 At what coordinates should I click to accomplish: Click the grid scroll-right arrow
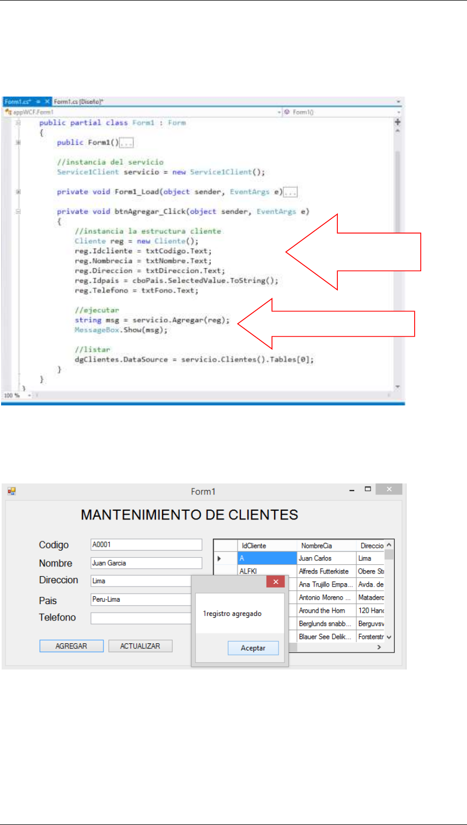379,647
